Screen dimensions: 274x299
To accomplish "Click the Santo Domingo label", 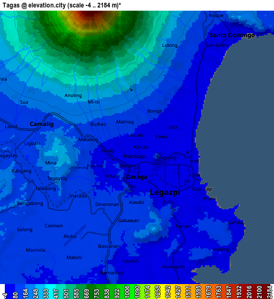I will click(x=232, y=35).
